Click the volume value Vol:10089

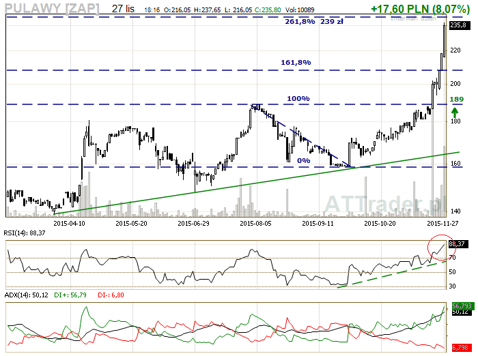click(300, 10)
